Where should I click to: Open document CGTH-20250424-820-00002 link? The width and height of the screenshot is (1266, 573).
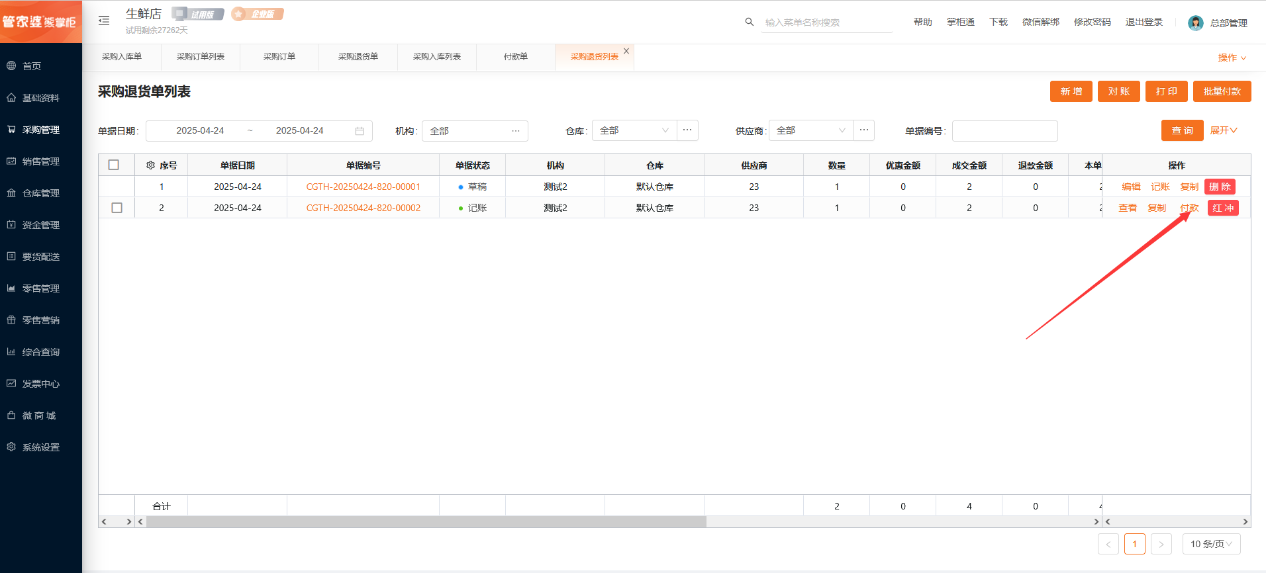point(363,208)
